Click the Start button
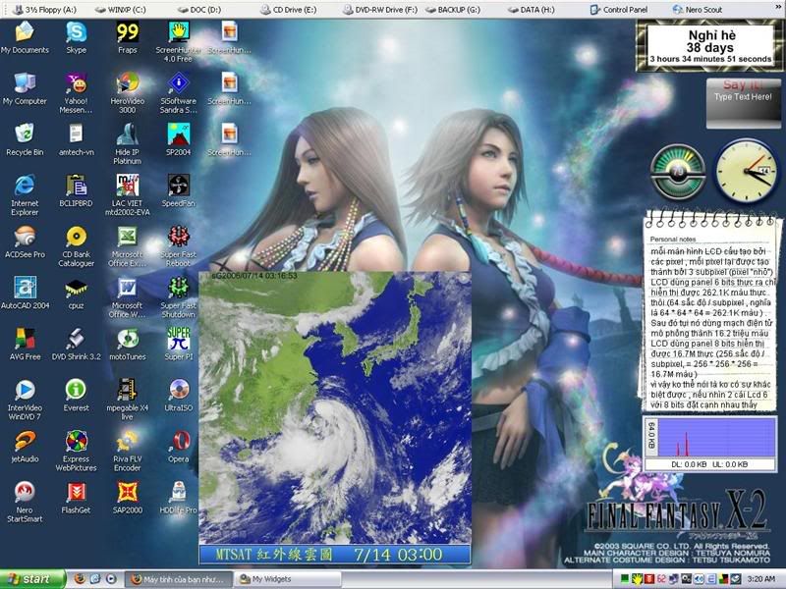 click(31, 579)
